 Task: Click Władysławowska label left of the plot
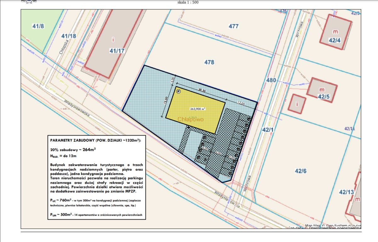(x=77, y=108)
